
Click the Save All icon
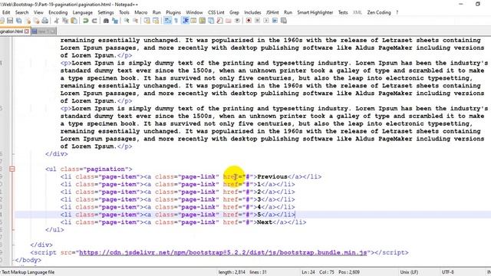click(18, 21)
